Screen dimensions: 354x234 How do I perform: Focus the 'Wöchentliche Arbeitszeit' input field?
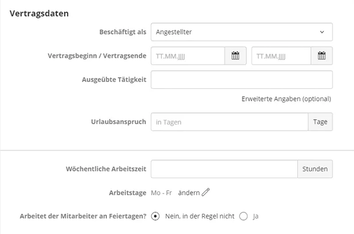coord(224,169)
